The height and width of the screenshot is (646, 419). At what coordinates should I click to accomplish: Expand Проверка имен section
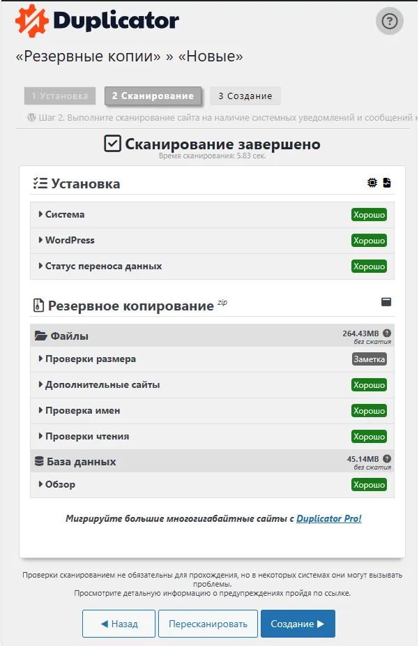pos(212,411)
